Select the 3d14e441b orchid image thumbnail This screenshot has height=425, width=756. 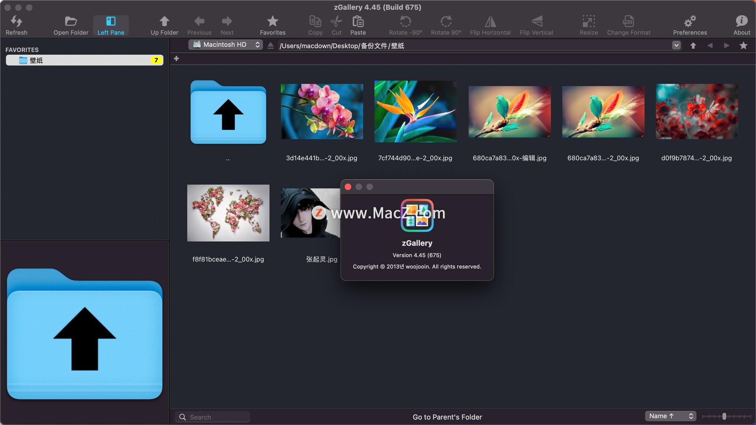click(x=322, y=111)
